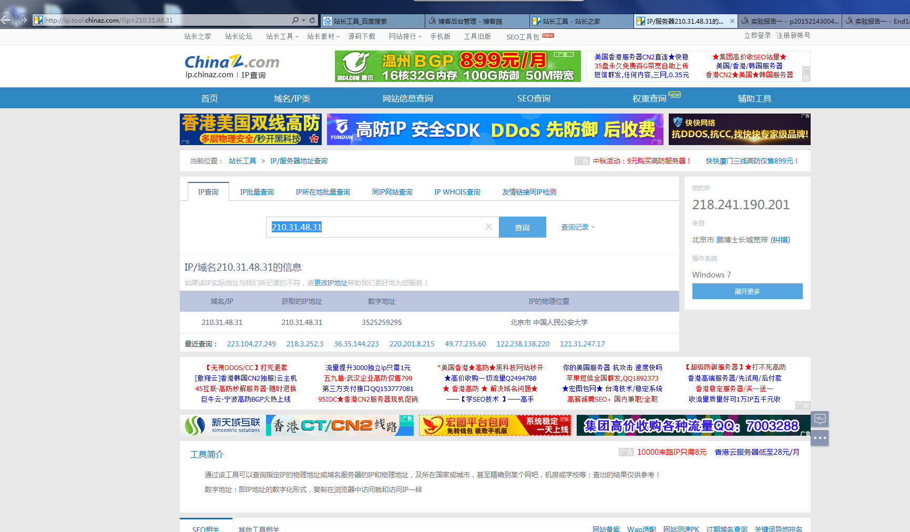910x532 pixels.
Task: Open recent query 223.104.27.249
Action: click(251, 344)
